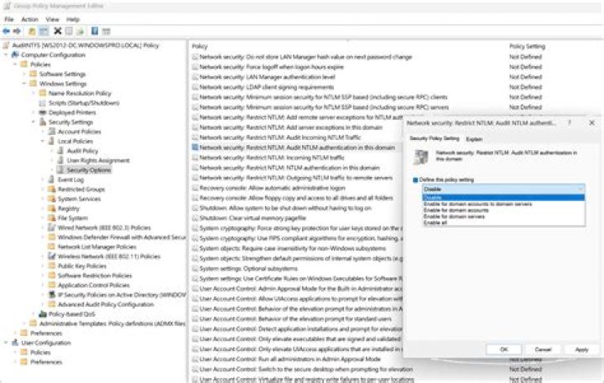Switch to the Security Policy Setting tab
The width and height of the screenshot is (604, 383).
coord(435,138)
